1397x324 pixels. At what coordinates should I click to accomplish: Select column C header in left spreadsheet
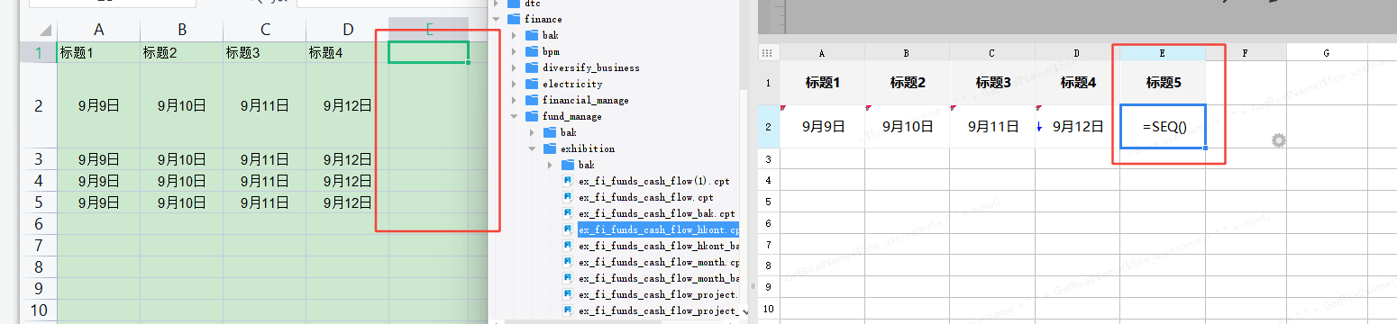(x=264, y=30)
